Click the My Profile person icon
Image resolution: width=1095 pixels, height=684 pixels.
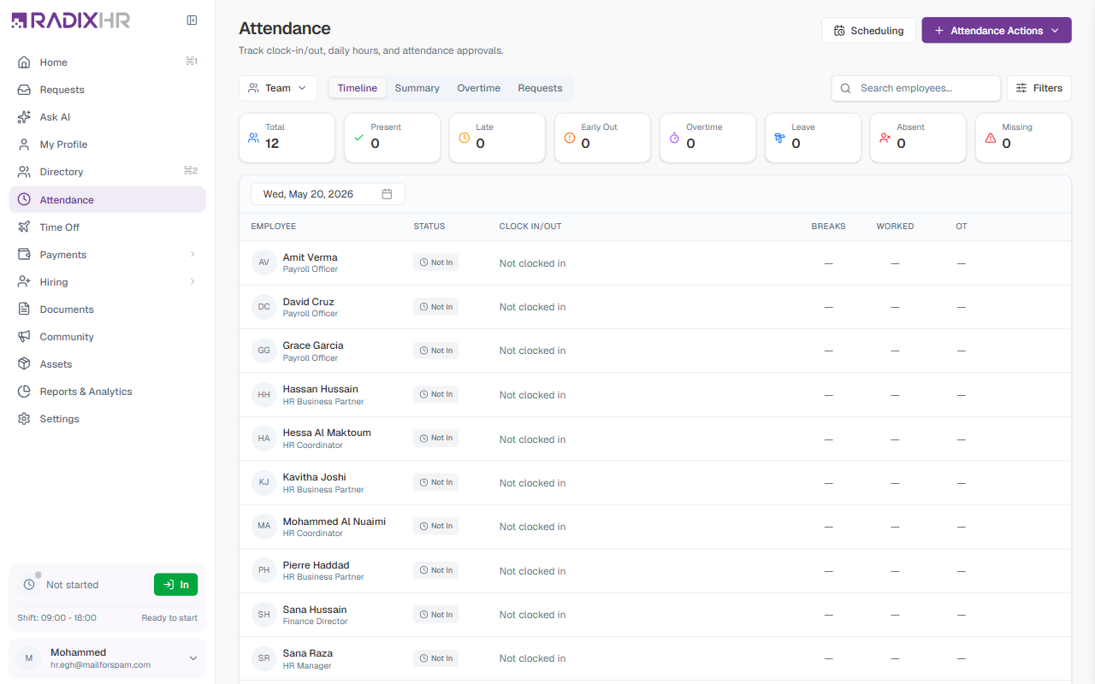24,144
